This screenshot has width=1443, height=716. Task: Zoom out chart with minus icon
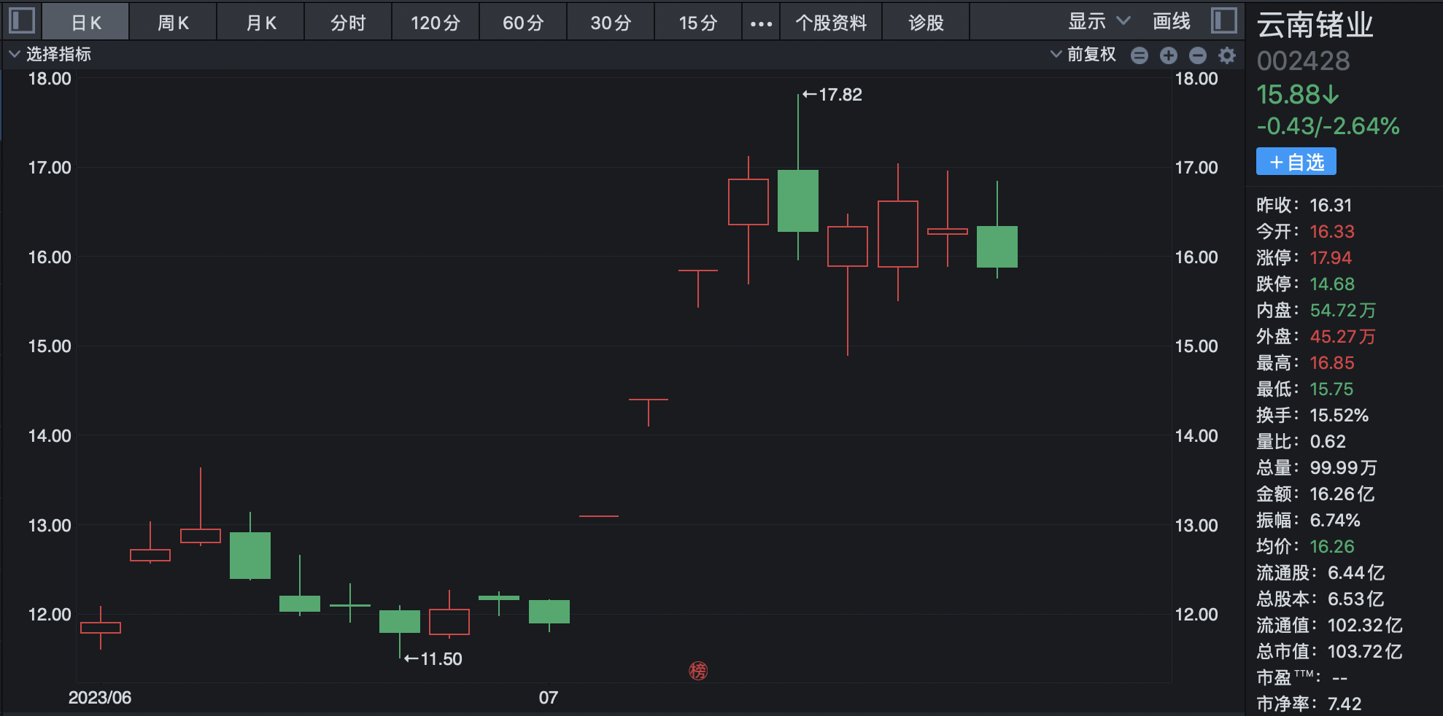pos(1198,55)
